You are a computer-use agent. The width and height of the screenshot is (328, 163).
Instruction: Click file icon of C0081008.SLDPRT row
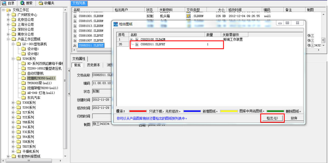(75, 35)
